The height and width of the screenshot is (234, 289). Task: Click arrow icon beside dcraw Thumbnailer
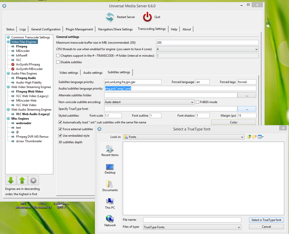[13, 141]
